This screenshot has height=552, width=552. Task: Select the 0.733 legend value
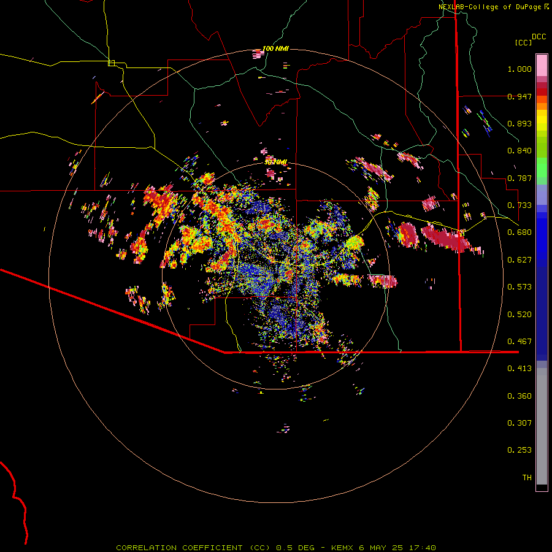point(519,205)
